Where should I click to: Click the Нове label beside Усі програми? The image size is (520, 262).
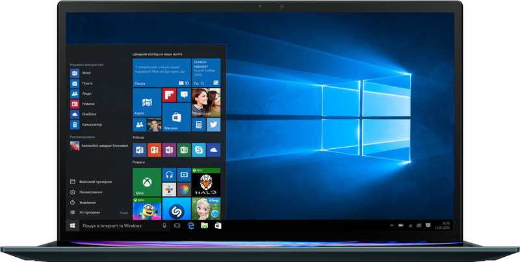pos(123,213)
